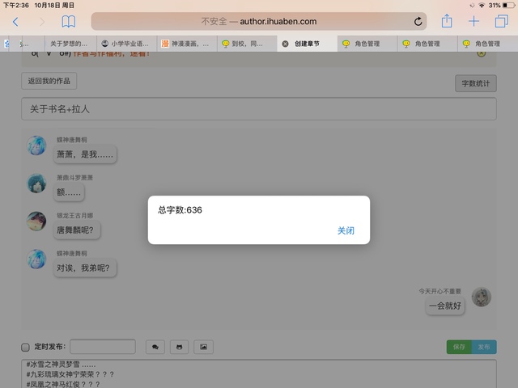Click the chapter title field 关于书名+拉人
The width and height of the screenshot is (518, 388).
click(x=258, y=109)
